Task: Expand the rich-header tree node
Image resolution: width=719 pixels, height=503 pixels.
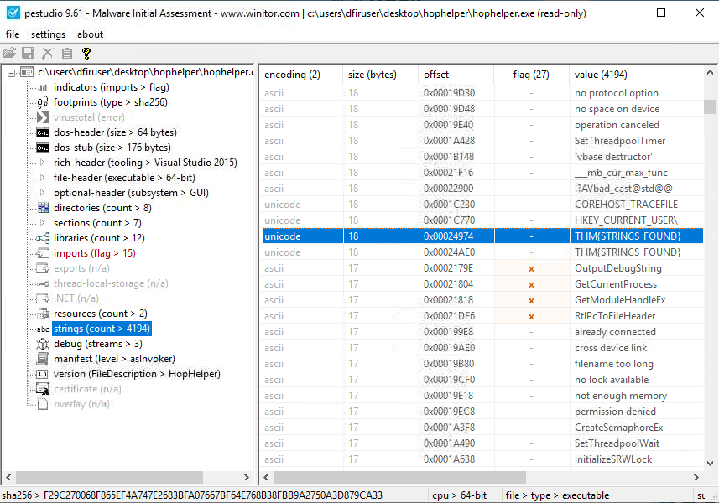Action: [43, 163]
